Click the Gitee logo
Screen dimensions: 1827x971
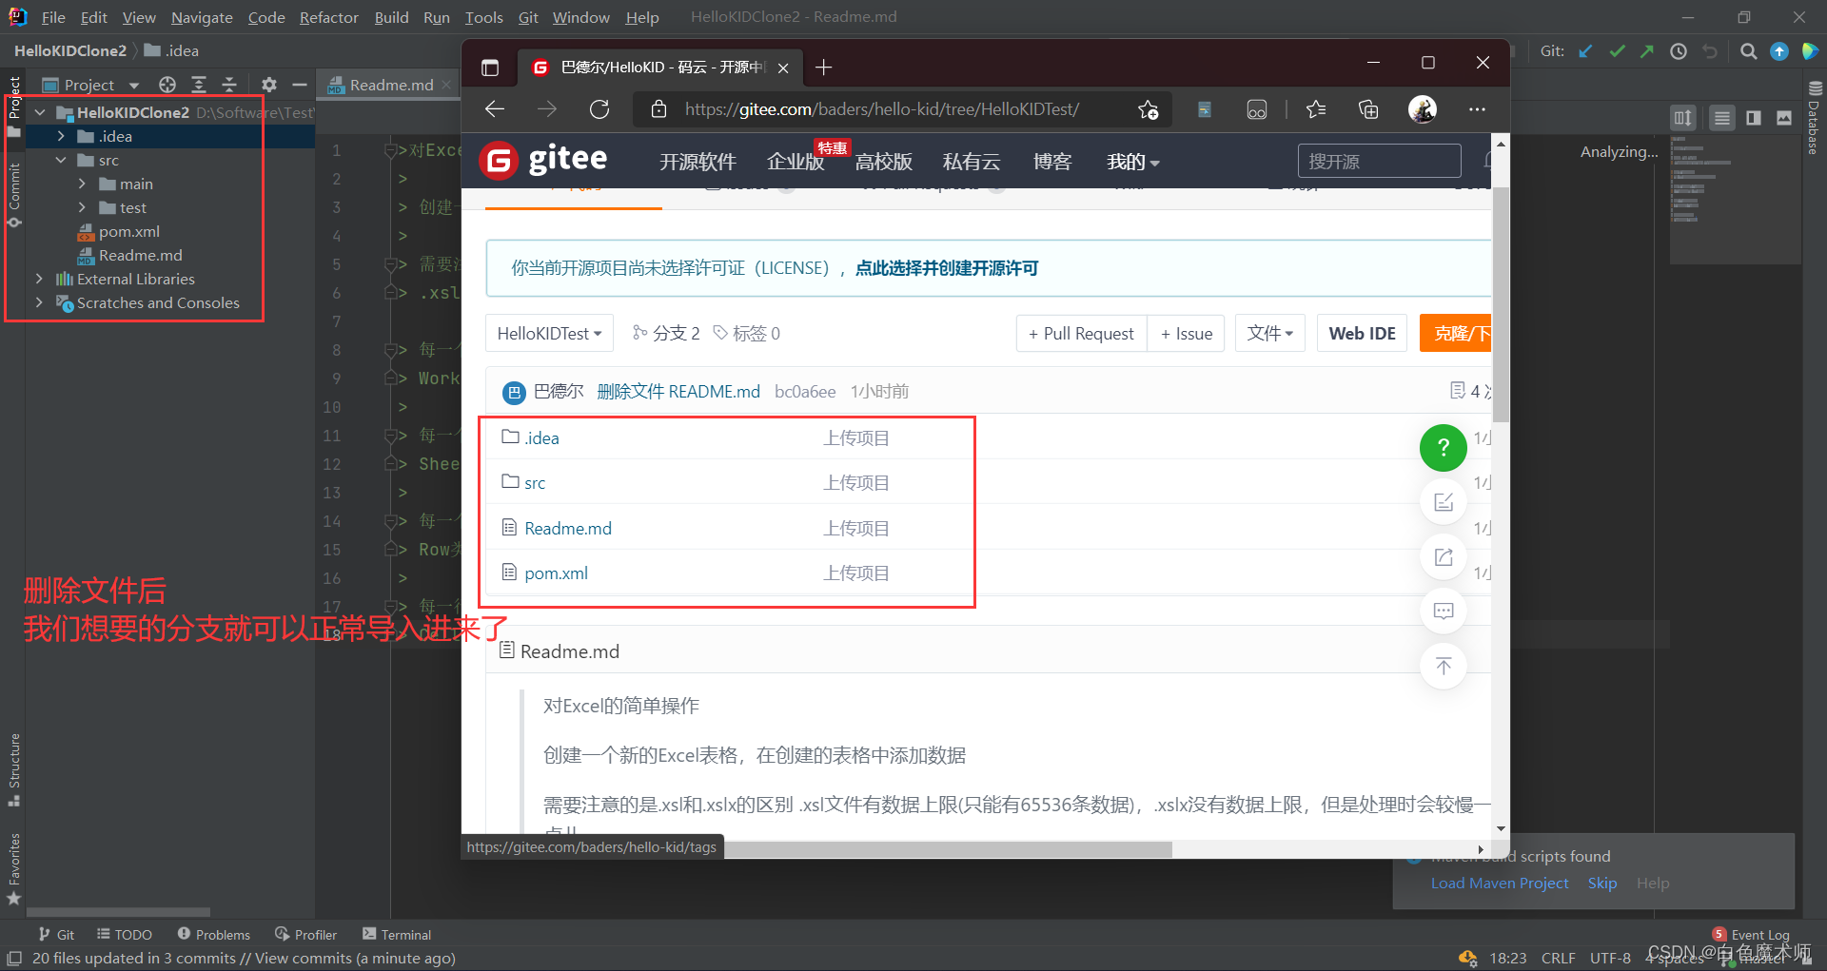[544, 160]
